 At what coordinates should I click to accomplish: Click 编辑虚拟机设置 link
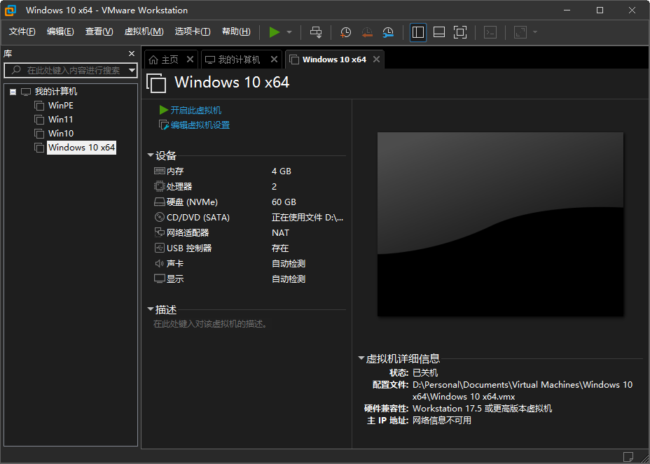[200, 125]
